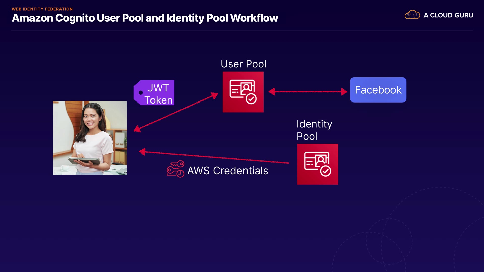Click arrowhead pointing at woman from User Pool
484x272 pixels.
click(x=137, y=129)
